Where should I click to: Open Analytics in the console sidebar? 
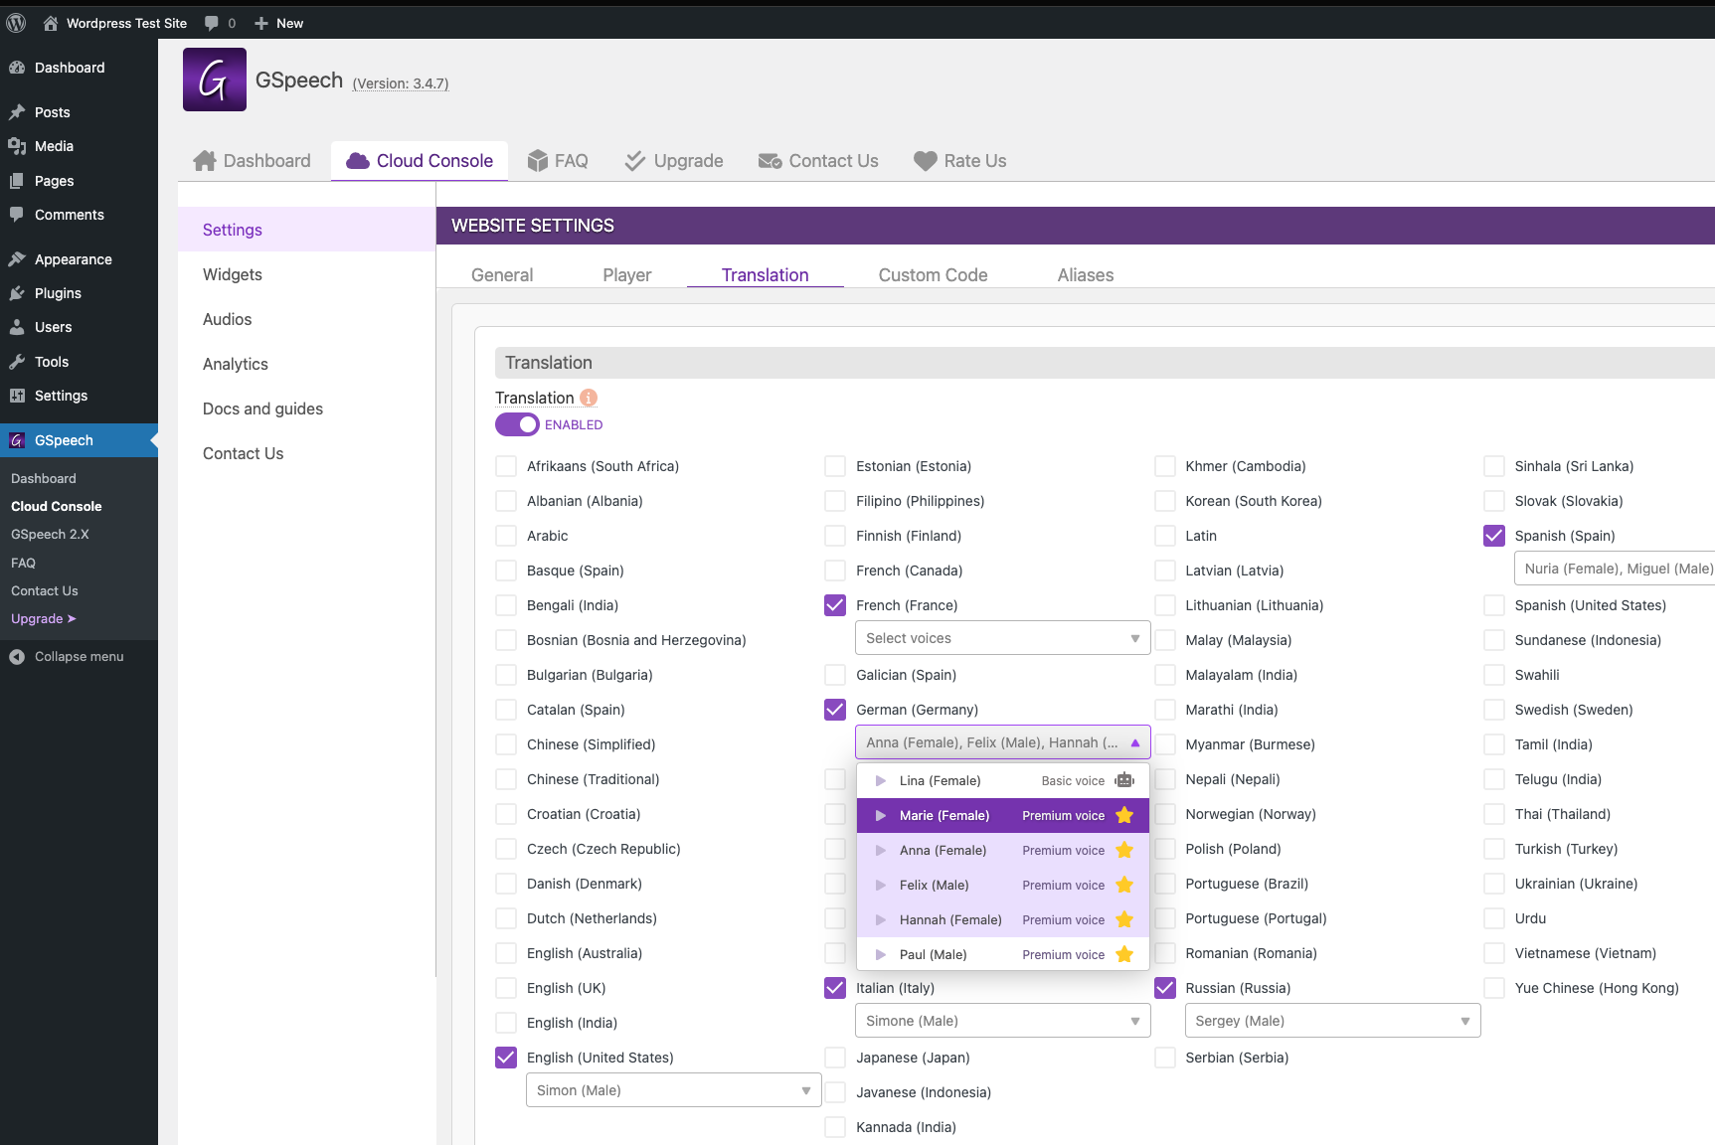[236, 364]
